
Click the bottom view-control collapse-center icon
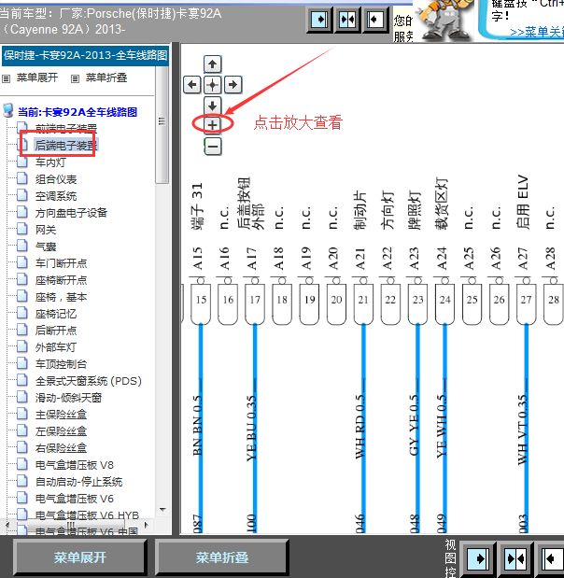pos(516,558)
